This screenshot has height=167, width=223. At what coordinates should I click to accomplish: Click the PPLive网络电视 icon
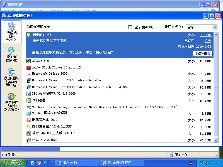pos(29,94)
